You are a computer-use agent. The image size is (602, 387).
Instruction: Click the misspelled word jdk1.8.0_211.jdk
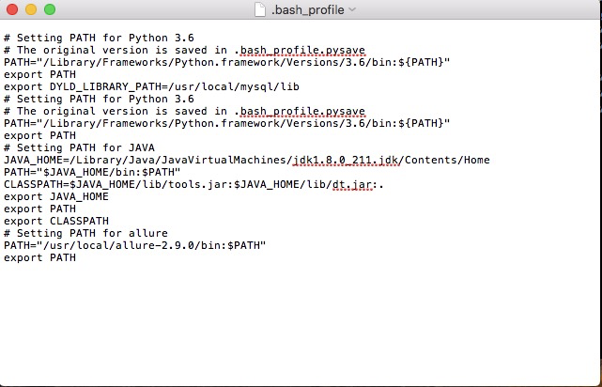(346, 160)
